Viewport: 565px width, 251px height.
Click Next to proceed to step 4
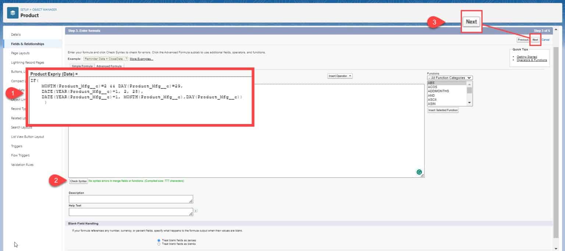[x=535, y=39]
